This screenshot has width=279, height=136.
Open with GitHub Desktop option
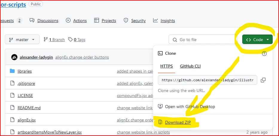[190, 107]
